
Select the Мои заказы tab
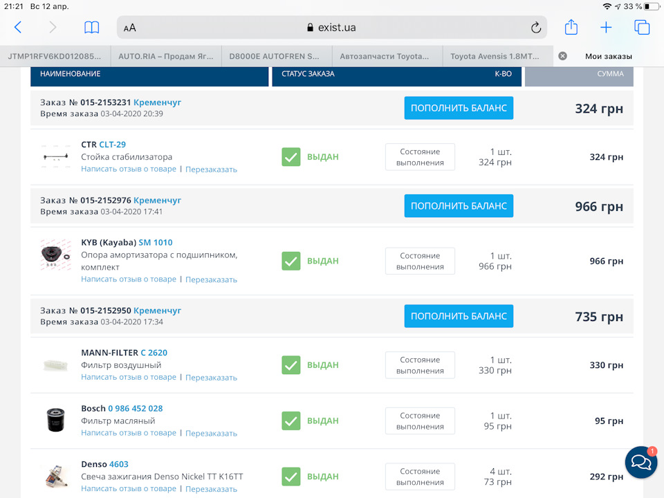tap(609, 56)
